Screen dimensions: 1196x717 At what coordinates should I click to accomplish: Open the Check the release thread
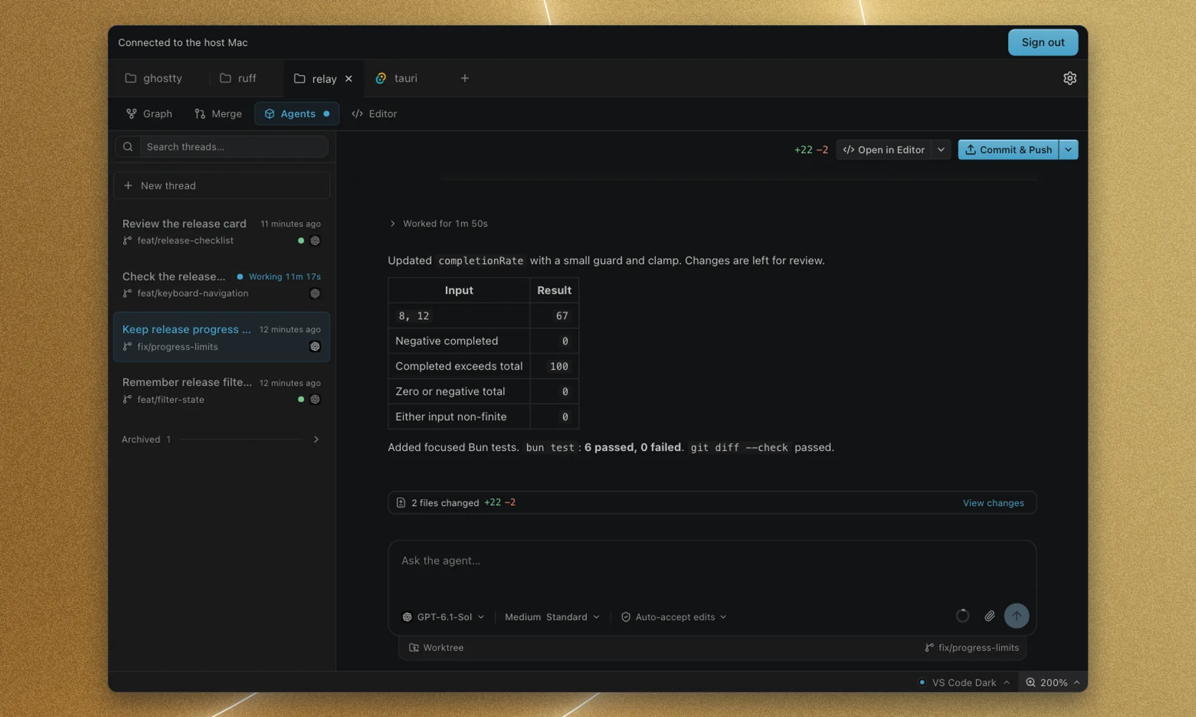221,284
